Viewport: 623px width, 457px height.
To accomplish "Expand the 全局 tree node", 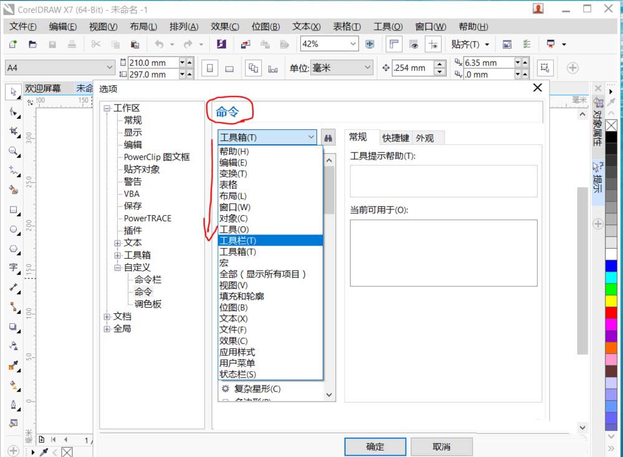I will 107,329.
